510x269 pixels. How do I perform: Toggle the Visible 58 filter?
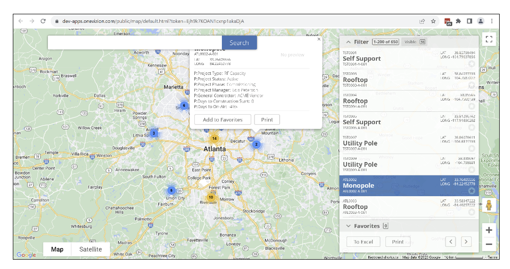point(414,42)
